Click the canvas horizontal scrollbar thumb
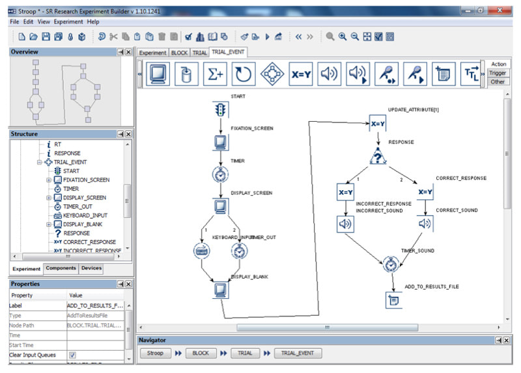The width and height of the screenshot is (521, 373). click(x=328, y=327)
